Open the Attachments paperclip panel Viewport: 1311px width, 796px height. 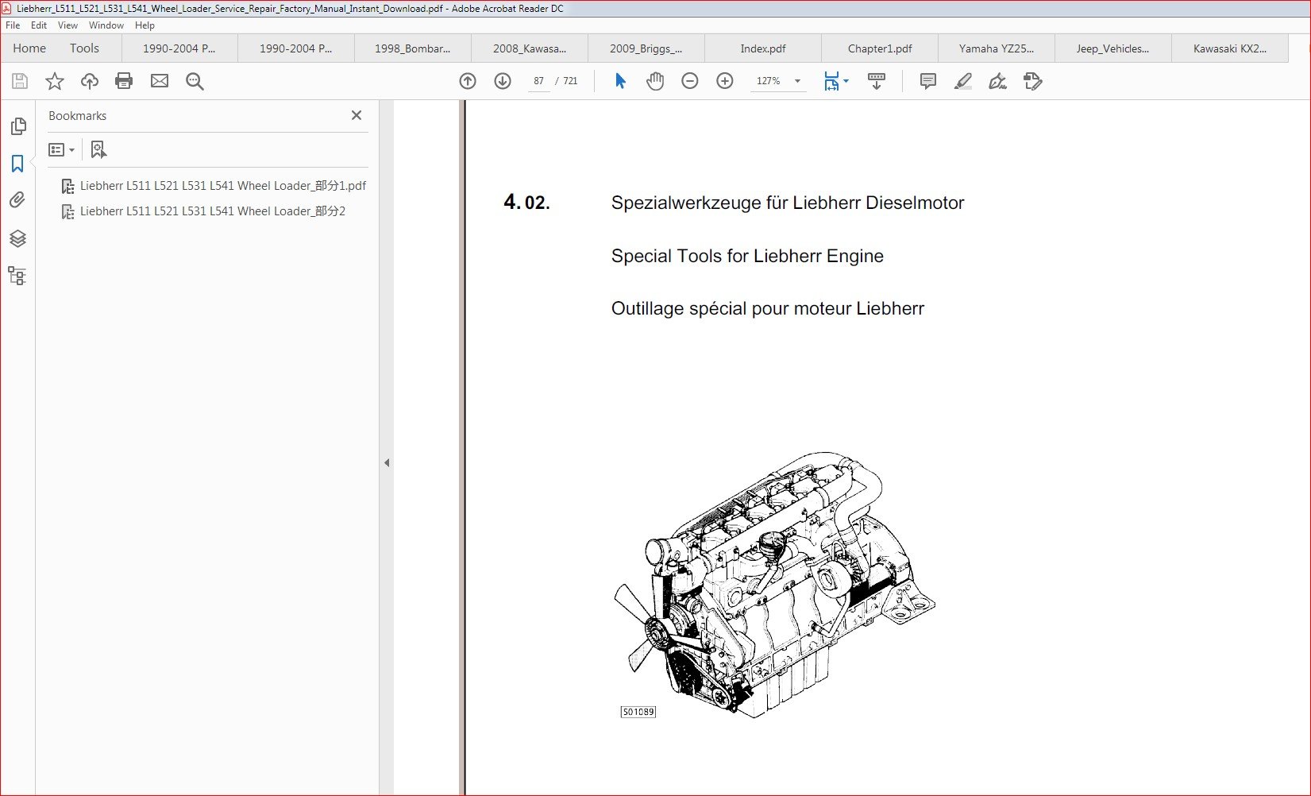pos(17,200)
